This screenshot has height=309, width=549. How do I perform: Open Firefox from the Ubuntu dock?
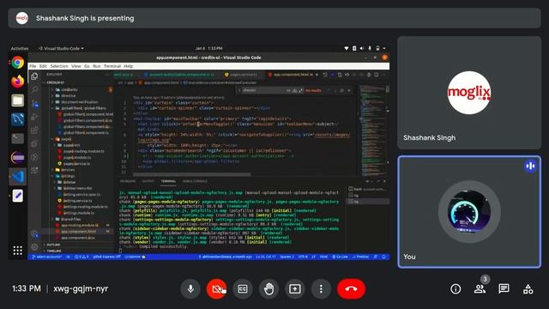[x=17, y=82]
